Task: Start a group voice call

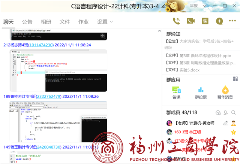Action: (x=176, y=21)
